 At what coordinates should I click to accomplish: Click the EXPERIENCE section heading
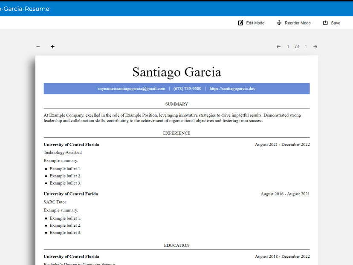pyautogui.click(x=177, y=133)
